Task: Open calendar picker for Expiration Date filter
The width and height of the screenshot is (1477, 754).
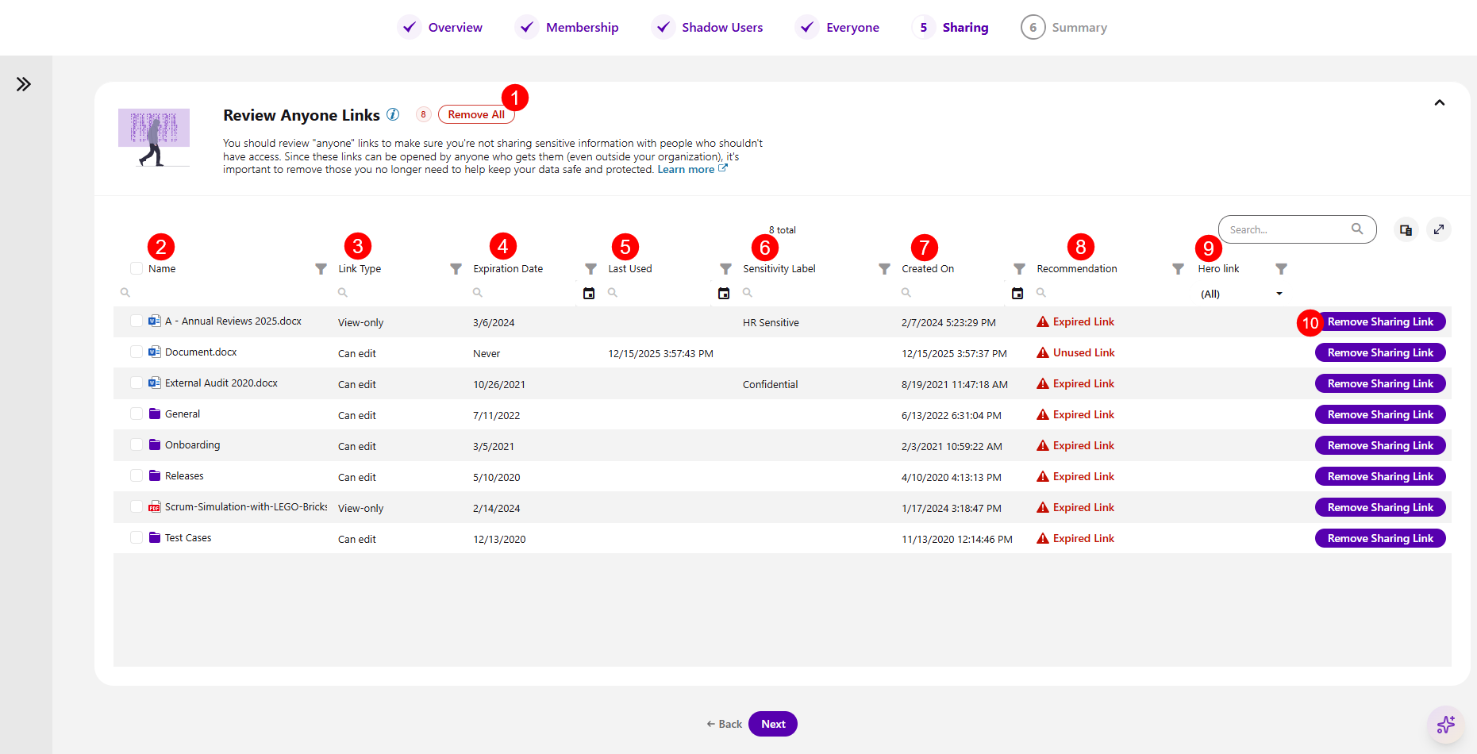Action: click(x=589, y=294)
